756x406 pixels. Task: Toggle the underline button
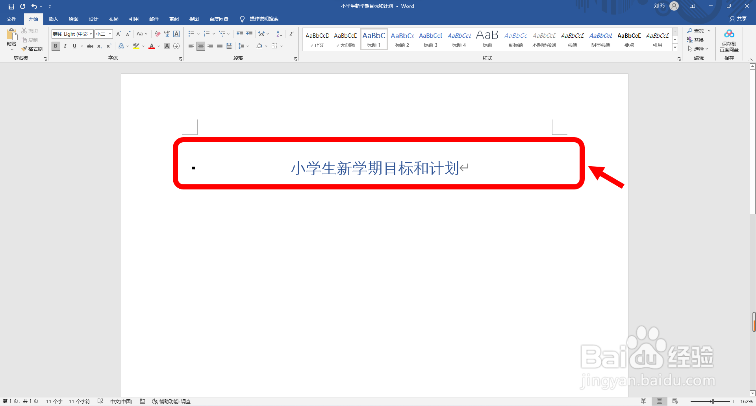[74, 46]
